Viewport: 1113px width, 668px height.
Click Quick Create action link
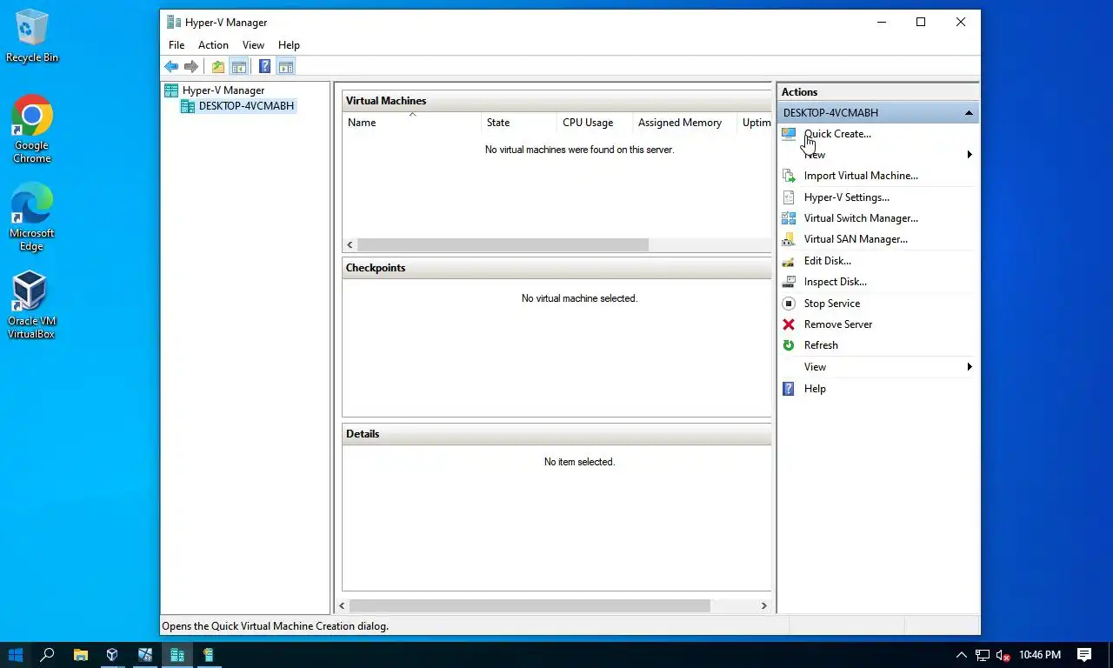pos(837,134)
